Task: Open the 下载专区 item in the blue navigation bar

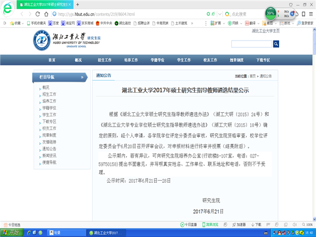Action: point(263,60)
